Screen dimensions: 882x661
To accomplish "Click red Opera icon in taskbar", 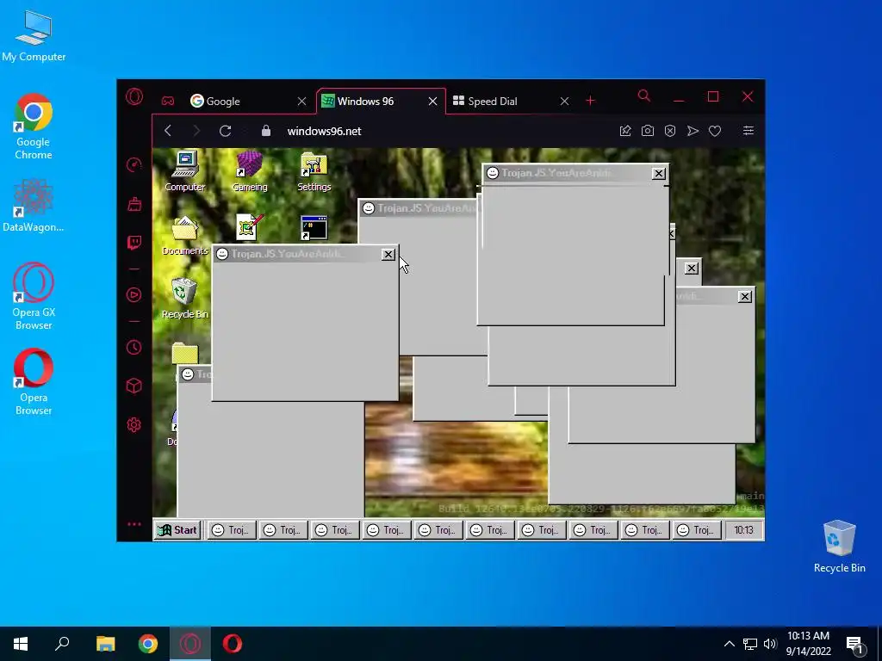I will pyautogui.click(x=233, y=644).
